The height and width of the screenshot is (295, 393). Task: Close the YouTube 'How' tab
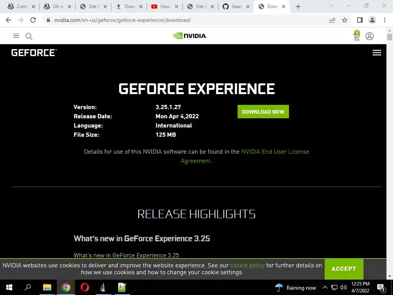pos(177,7)
